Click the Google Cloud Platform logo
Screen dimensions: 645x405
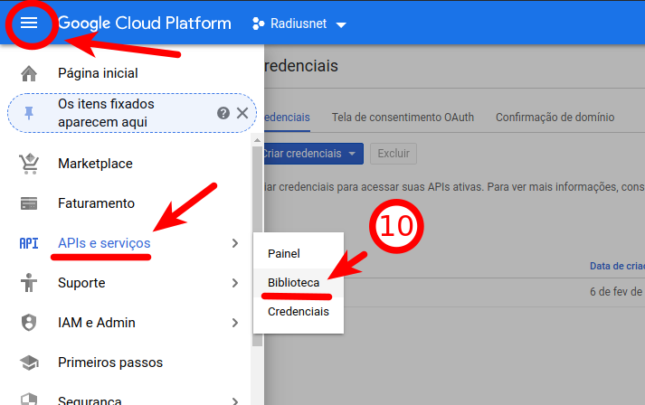click(x=145, y=24)
